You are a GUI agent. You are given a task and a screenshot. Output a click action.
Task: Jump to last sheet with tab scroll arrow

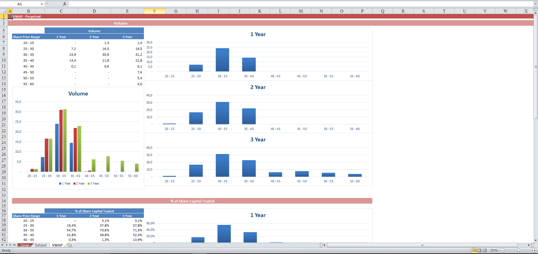coord(14,245)
